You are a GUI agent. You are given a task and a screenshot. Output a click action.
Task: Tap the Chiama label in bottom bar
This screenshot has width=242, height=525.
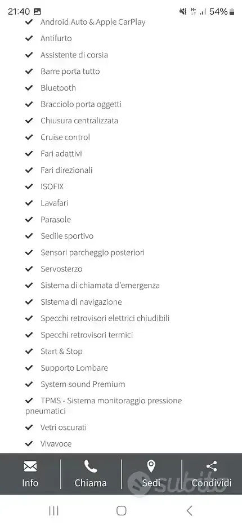[91, 483]
